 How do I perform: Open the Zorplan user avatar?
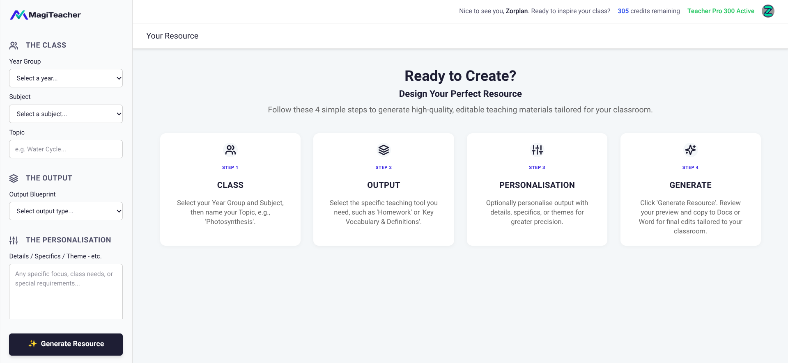768,11
